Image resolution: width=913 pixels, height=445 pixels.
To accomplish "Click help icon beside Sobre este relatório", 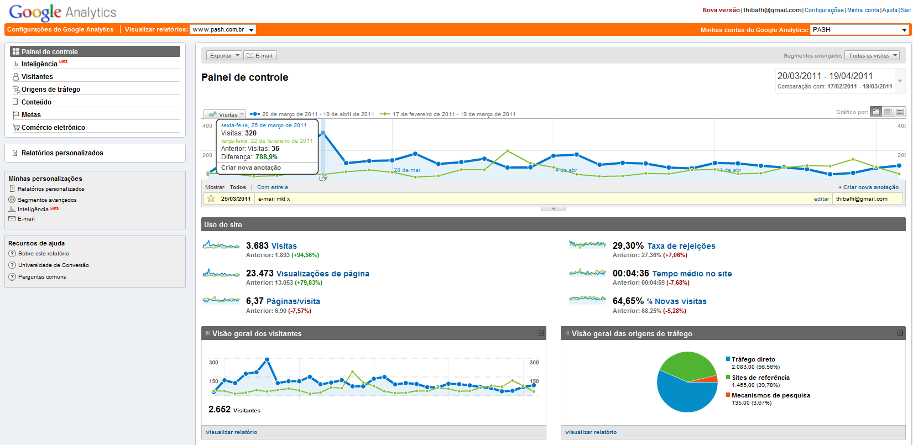I will pyautogui.click(x=12, y=254).
